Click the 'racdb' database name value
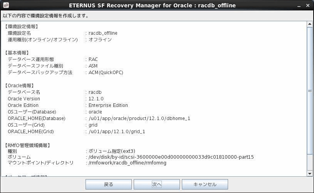The width and height of the screenshot is (314, 193). (x=95, y=92)
